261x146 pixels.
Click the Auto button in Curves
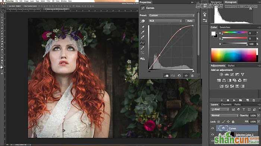190,21
